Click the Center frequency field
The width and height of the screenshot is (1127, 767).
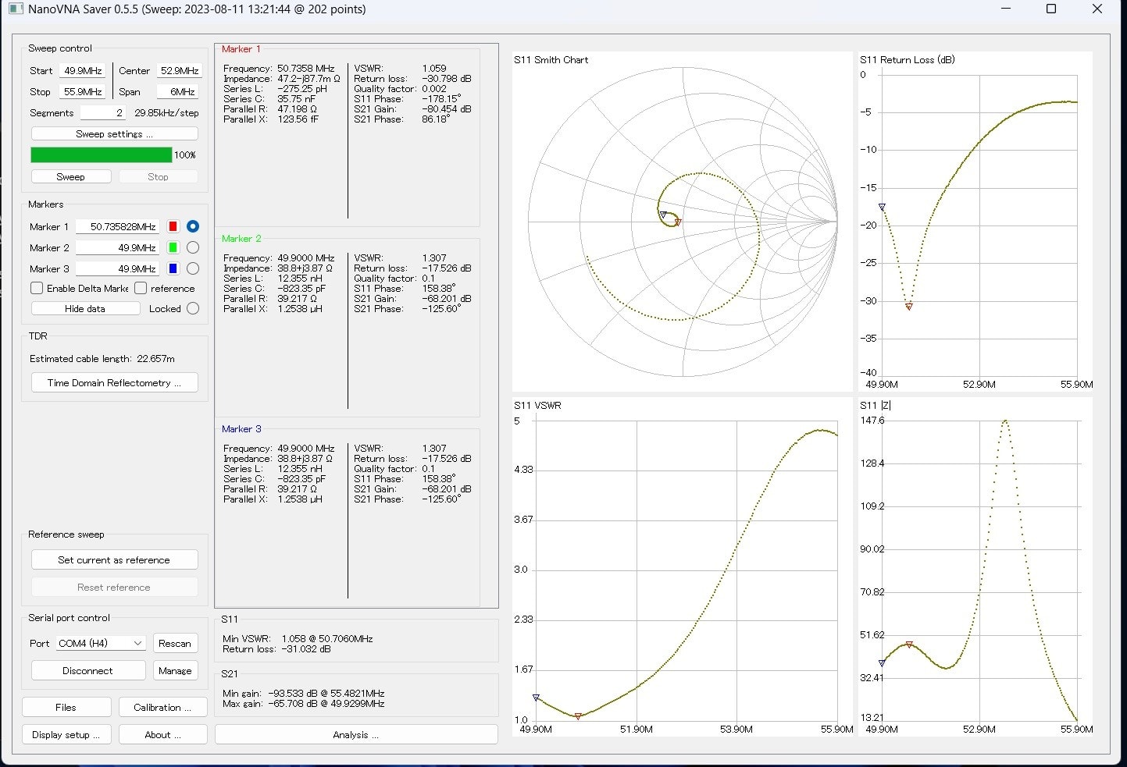tap(179, 70)
